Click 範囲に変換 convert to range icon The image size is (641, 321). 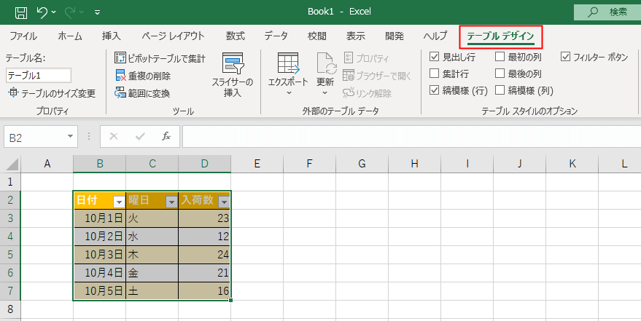(121, 92)
